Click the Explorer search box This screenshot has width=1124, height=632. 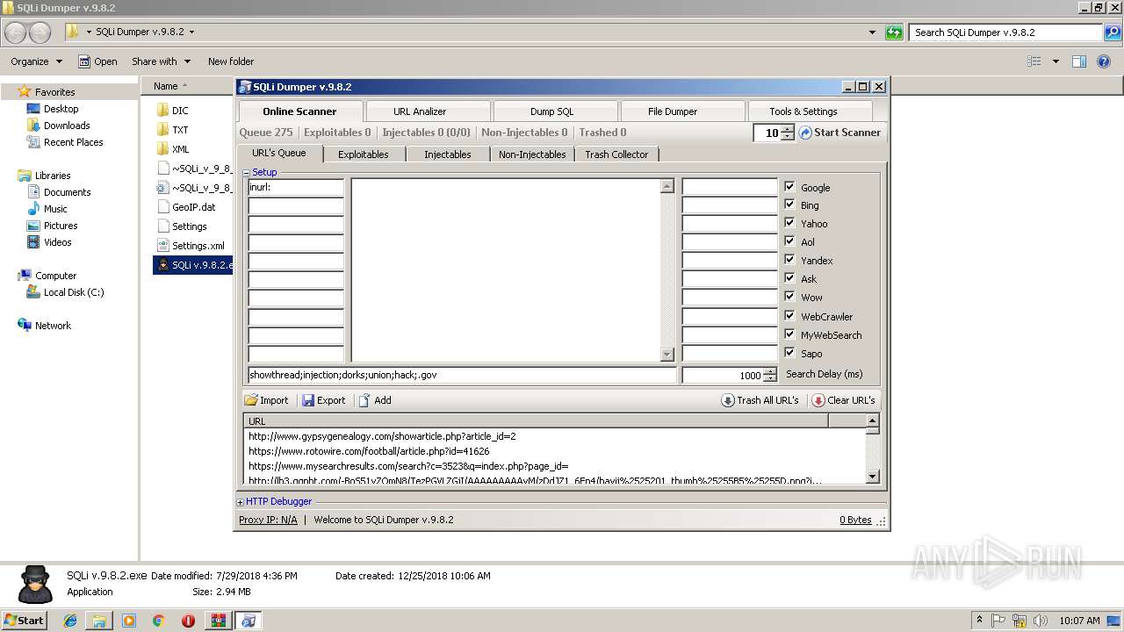pyautogui.click(x=1007, y=32)
